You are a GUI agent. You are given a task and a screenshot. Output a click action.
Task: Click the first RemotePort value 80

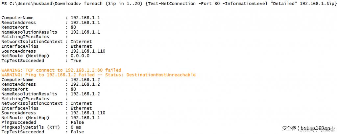(73, 27)
